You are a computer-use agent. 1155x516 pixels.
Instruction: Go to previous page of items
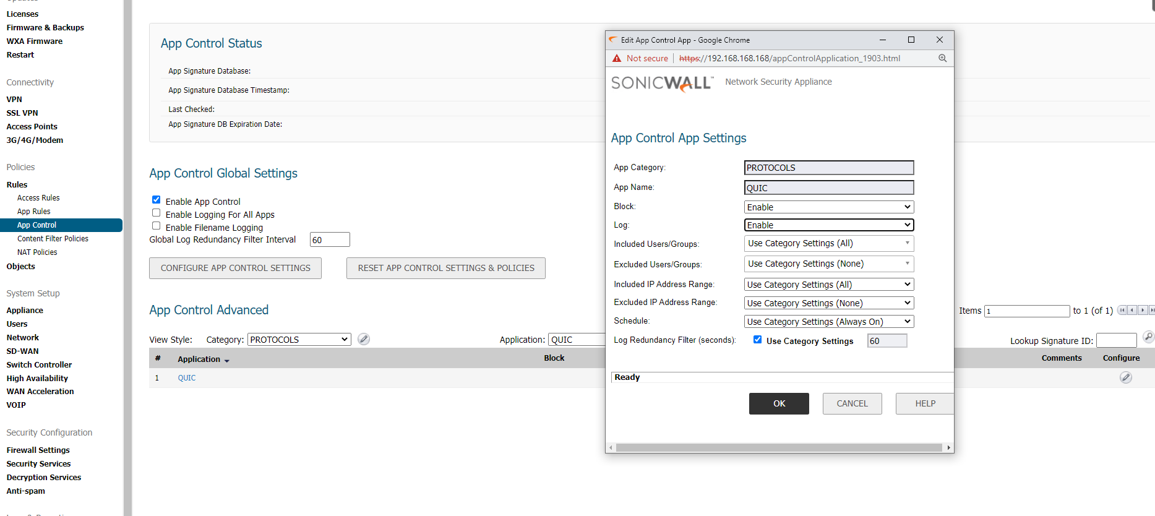tap(1132, 311)
